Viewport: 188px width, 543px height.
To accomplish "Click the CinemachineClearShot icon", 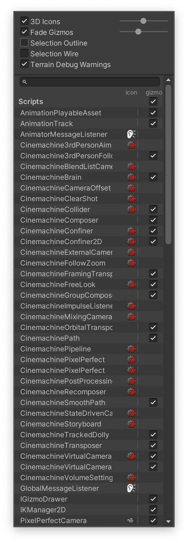I will (x=131, y=199).
